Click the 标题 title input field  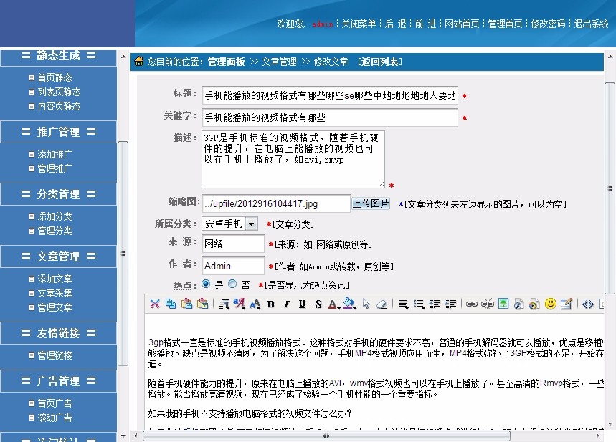(x=330, y=95)
